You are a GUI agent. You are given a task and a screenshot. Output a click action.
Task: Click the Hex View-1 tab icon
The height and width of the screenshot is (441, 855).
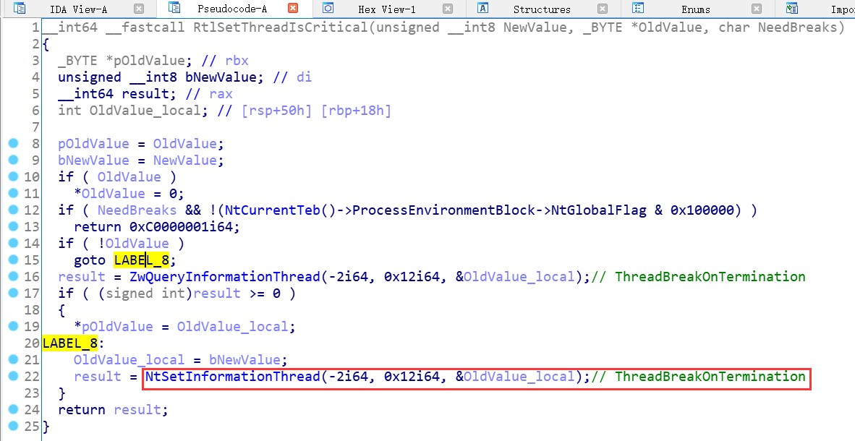point(328,9)
